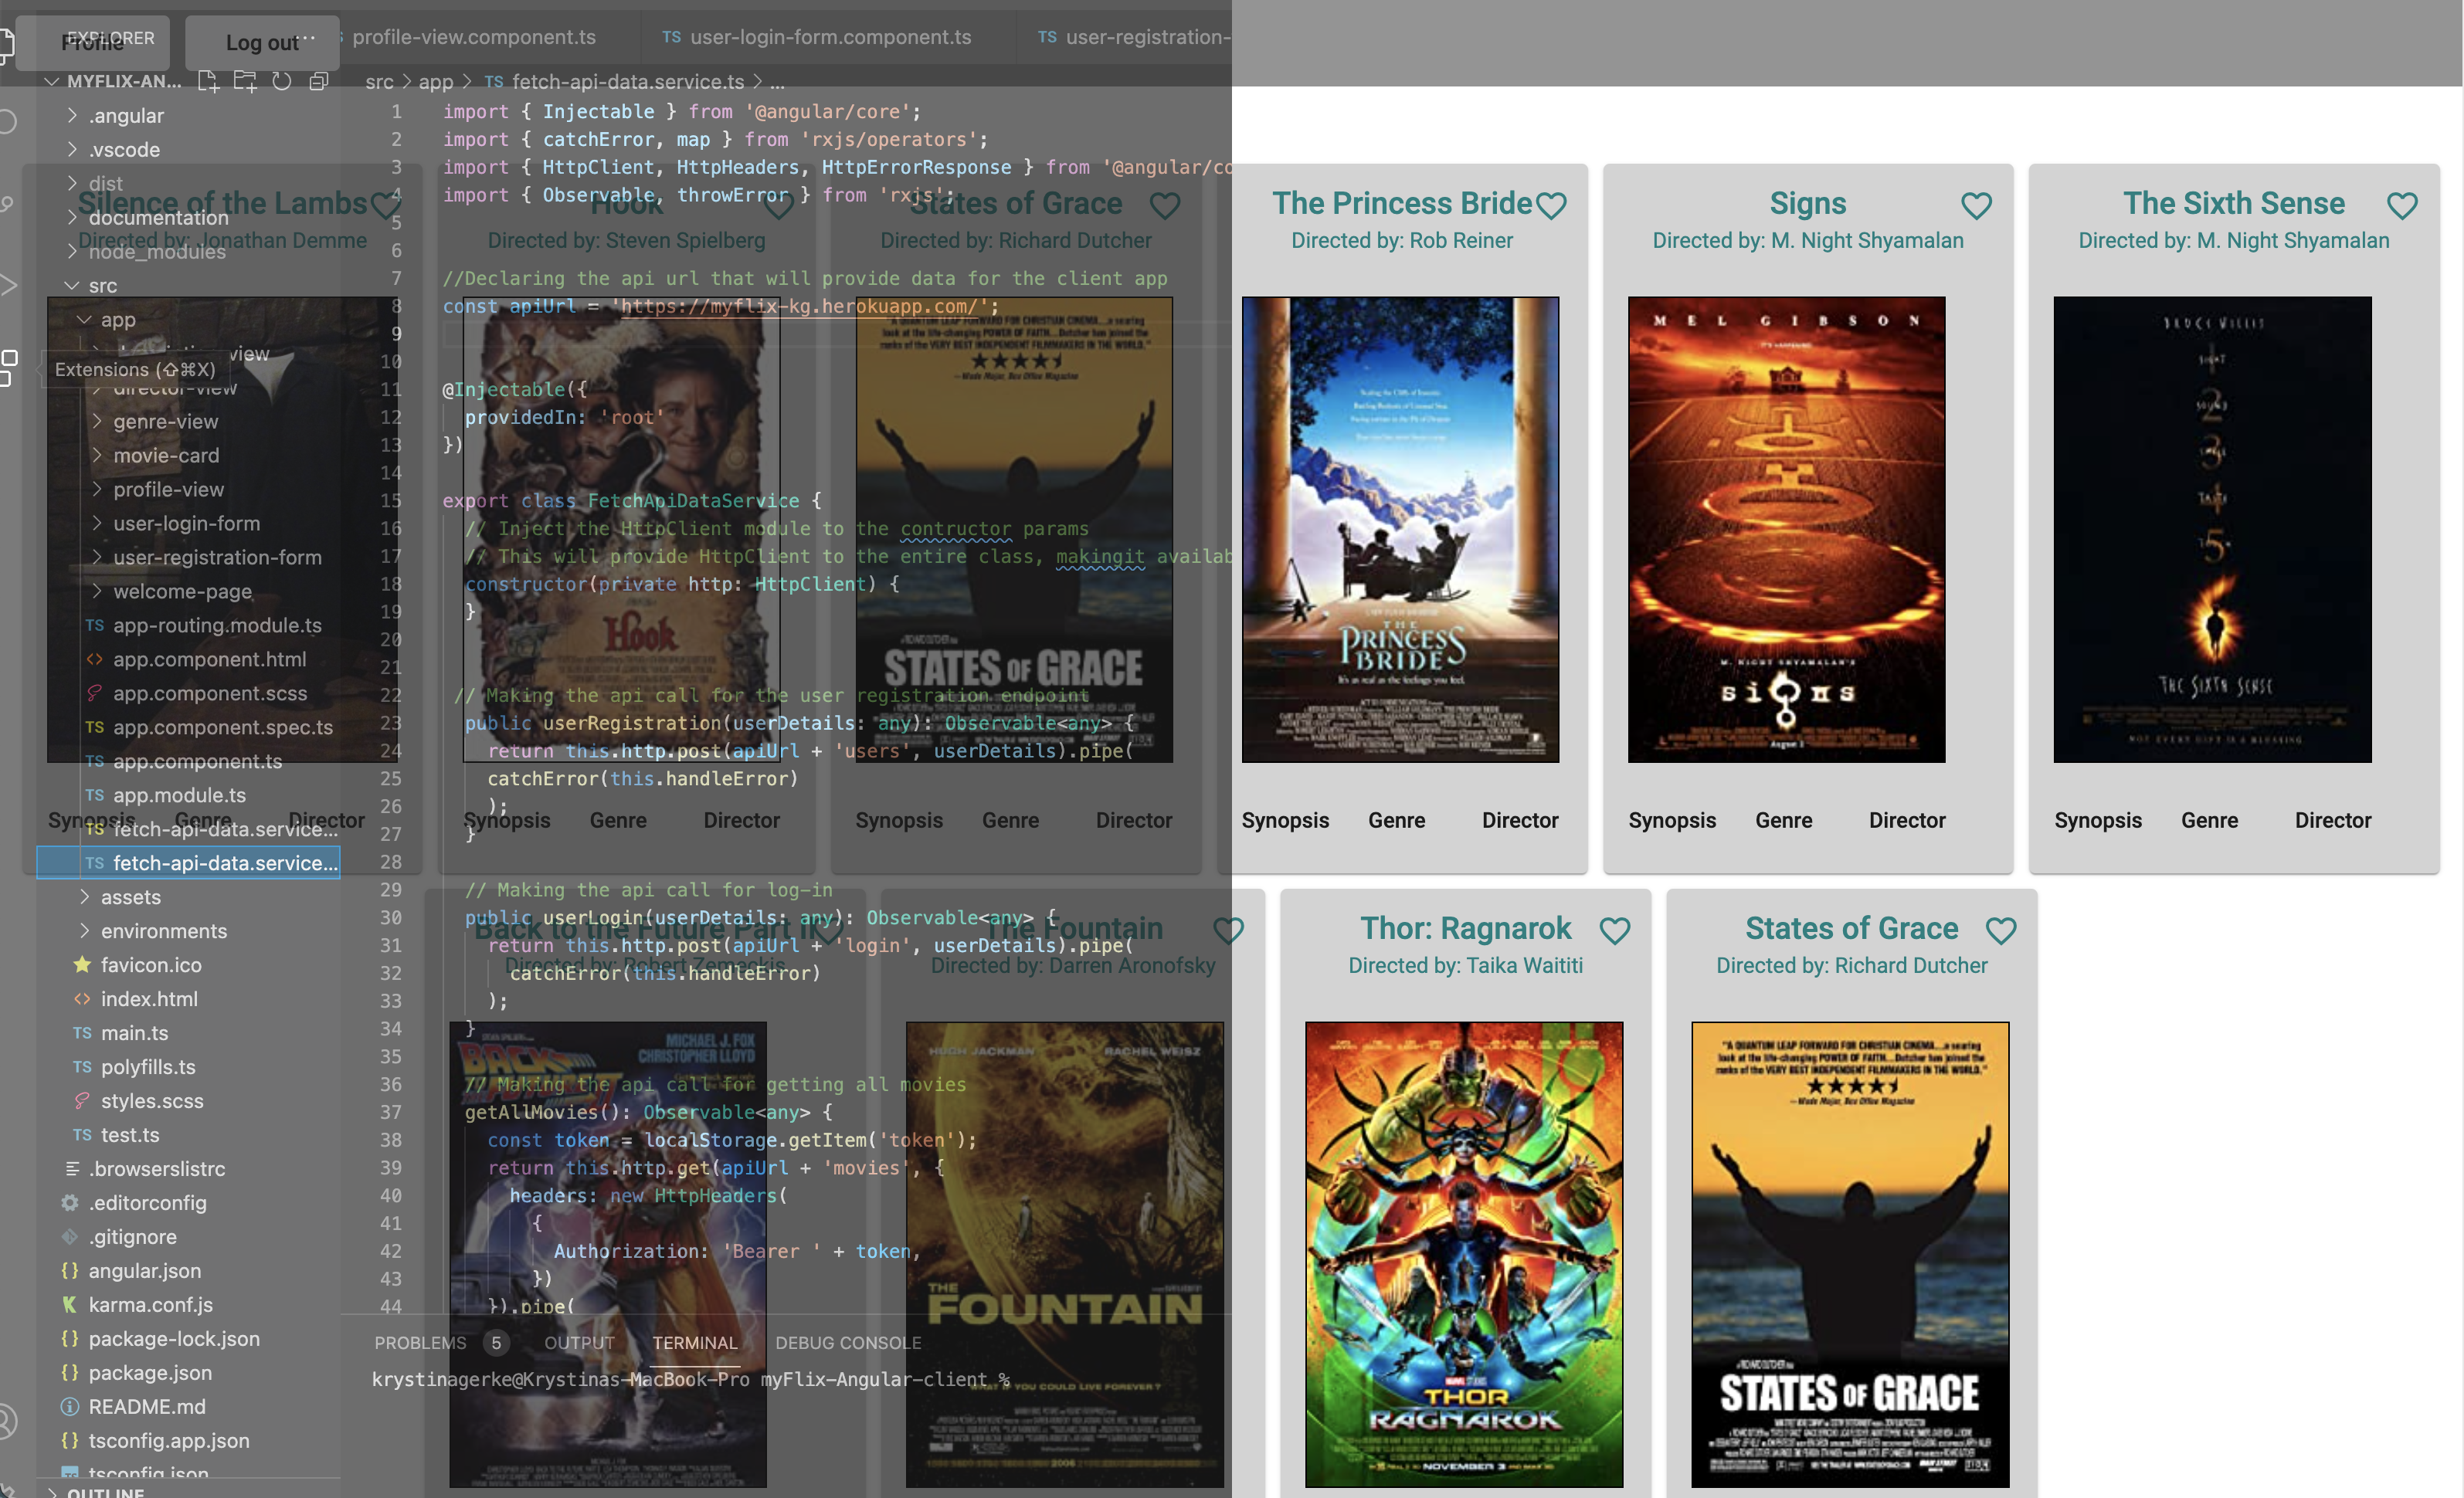Screen dimensions: 2464x1498
Task: Select the TERMINAL panel tab
Action: pos(695,1343)
